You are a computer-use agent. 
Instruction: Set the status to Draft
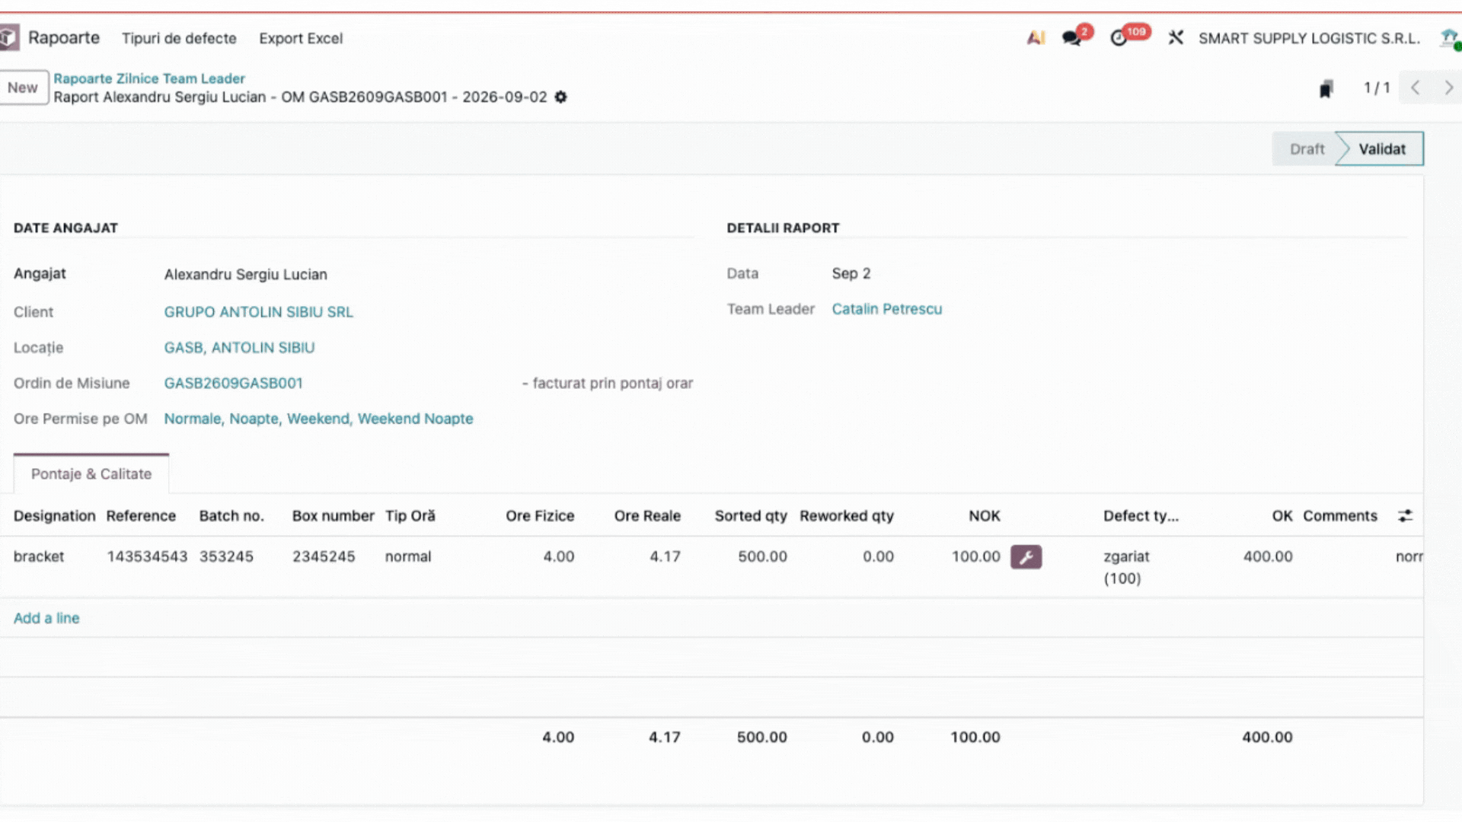[x=1307, y=149]
